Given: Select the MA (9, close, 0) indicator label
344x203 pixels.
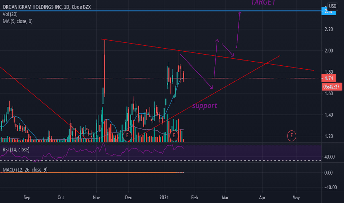Looking at the screenshot, I should (x=18, y=21).
